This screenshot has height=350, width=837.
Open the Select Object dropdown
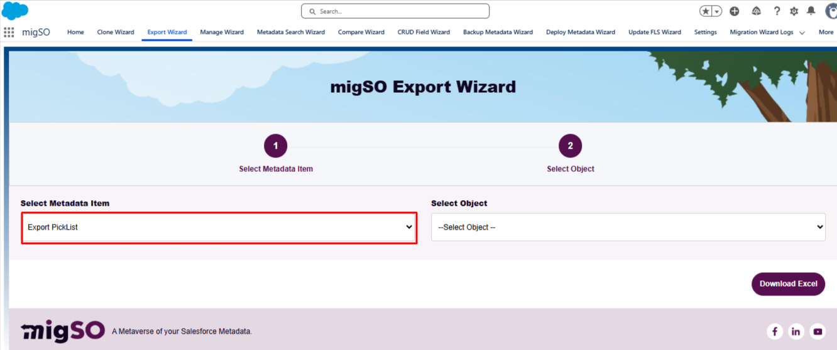click(x=628, y=227)
